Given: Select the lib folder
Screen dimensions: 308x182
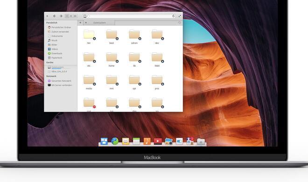Looking at the screenshot, I should pos(134,59).
